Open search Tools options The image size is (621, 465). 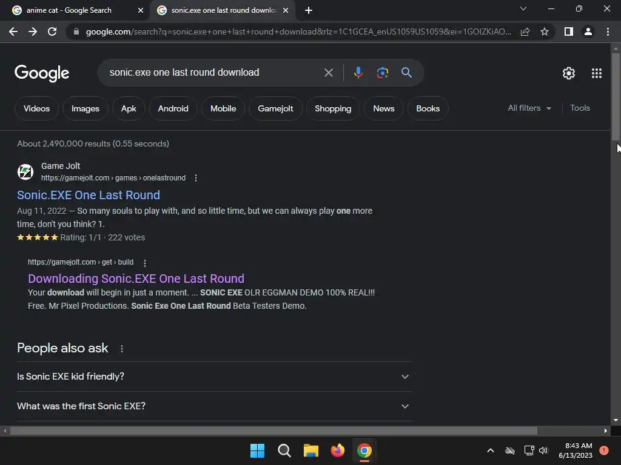(580, 108)
